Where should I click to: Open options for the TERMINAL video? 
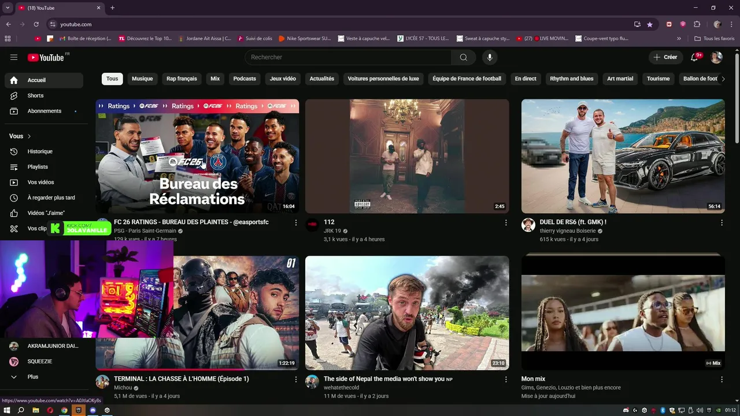click(x=296, y=380)
